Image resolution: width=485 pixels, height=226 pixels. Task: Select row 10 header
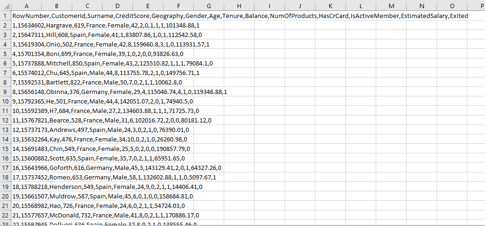(x=6, y=101)
